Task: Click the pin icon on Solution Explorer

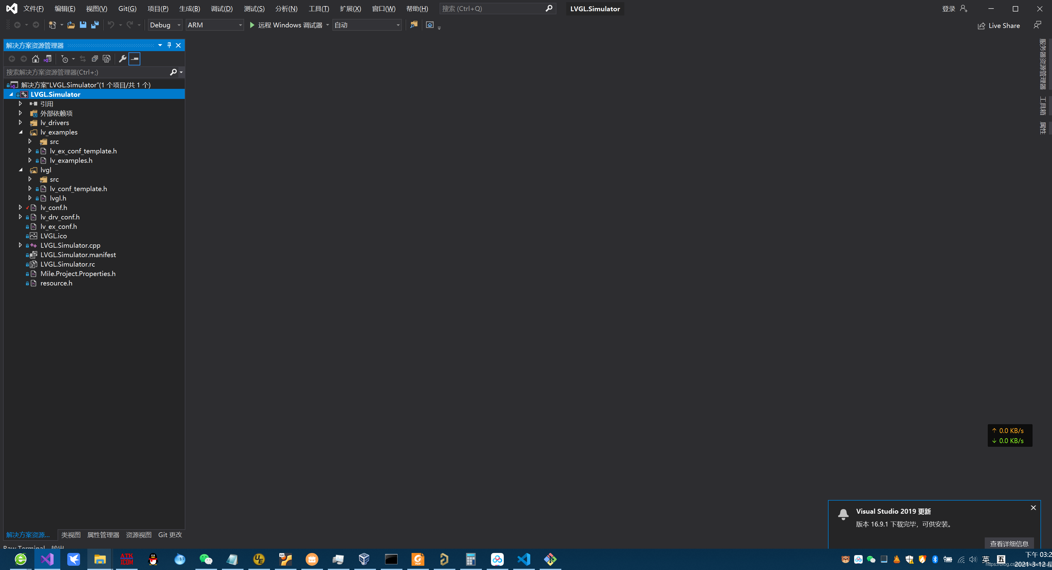Action: coord(169,45)
